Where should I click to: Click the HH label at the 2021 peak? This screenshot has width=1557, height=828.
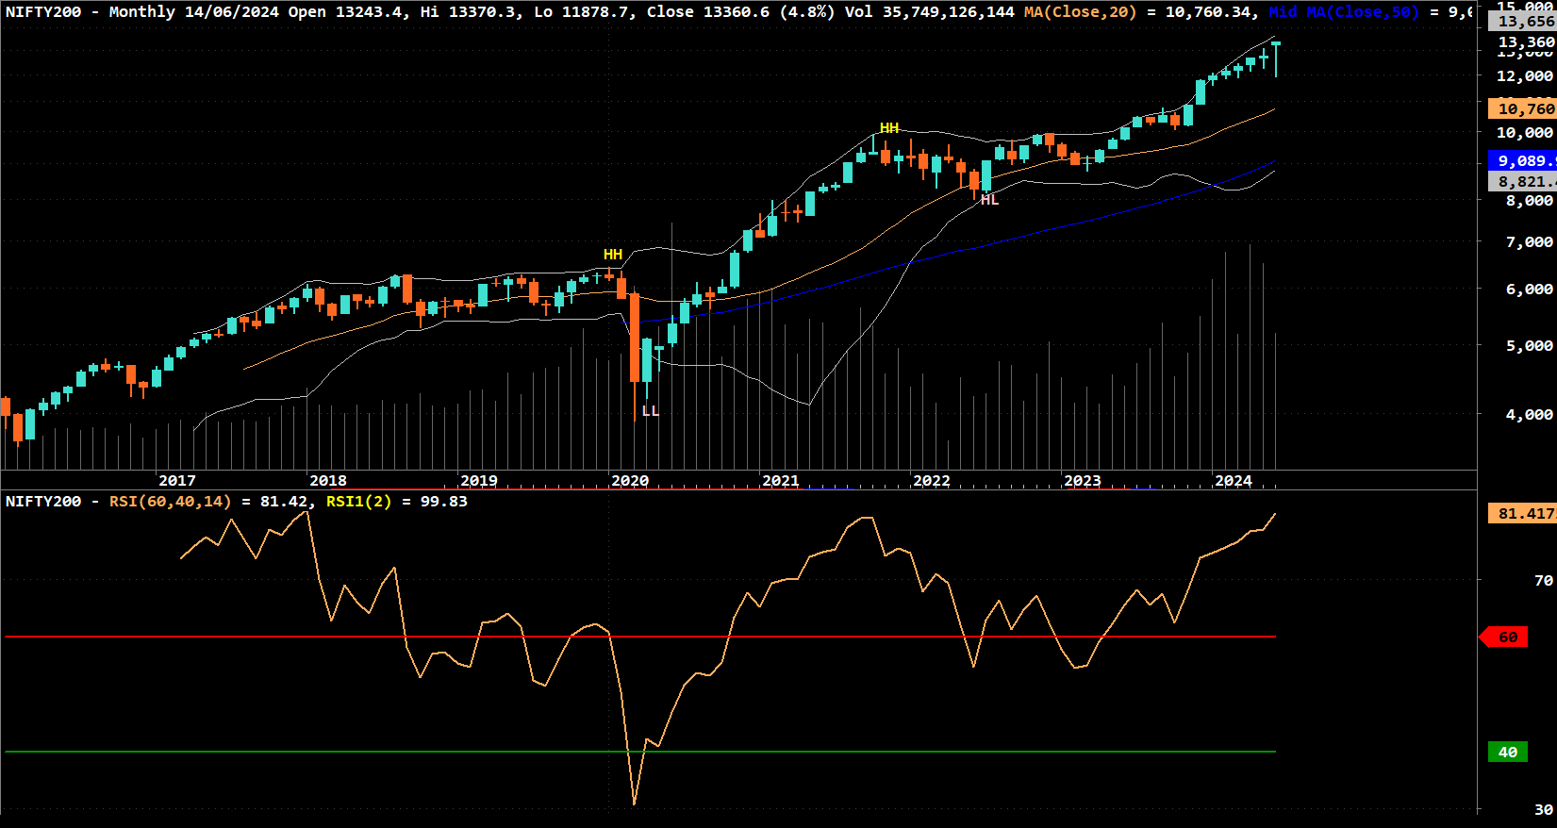(889, 128)
